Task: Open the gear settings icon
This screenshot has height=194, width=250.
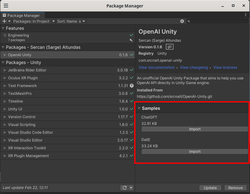Action: [x=182, y=21]
